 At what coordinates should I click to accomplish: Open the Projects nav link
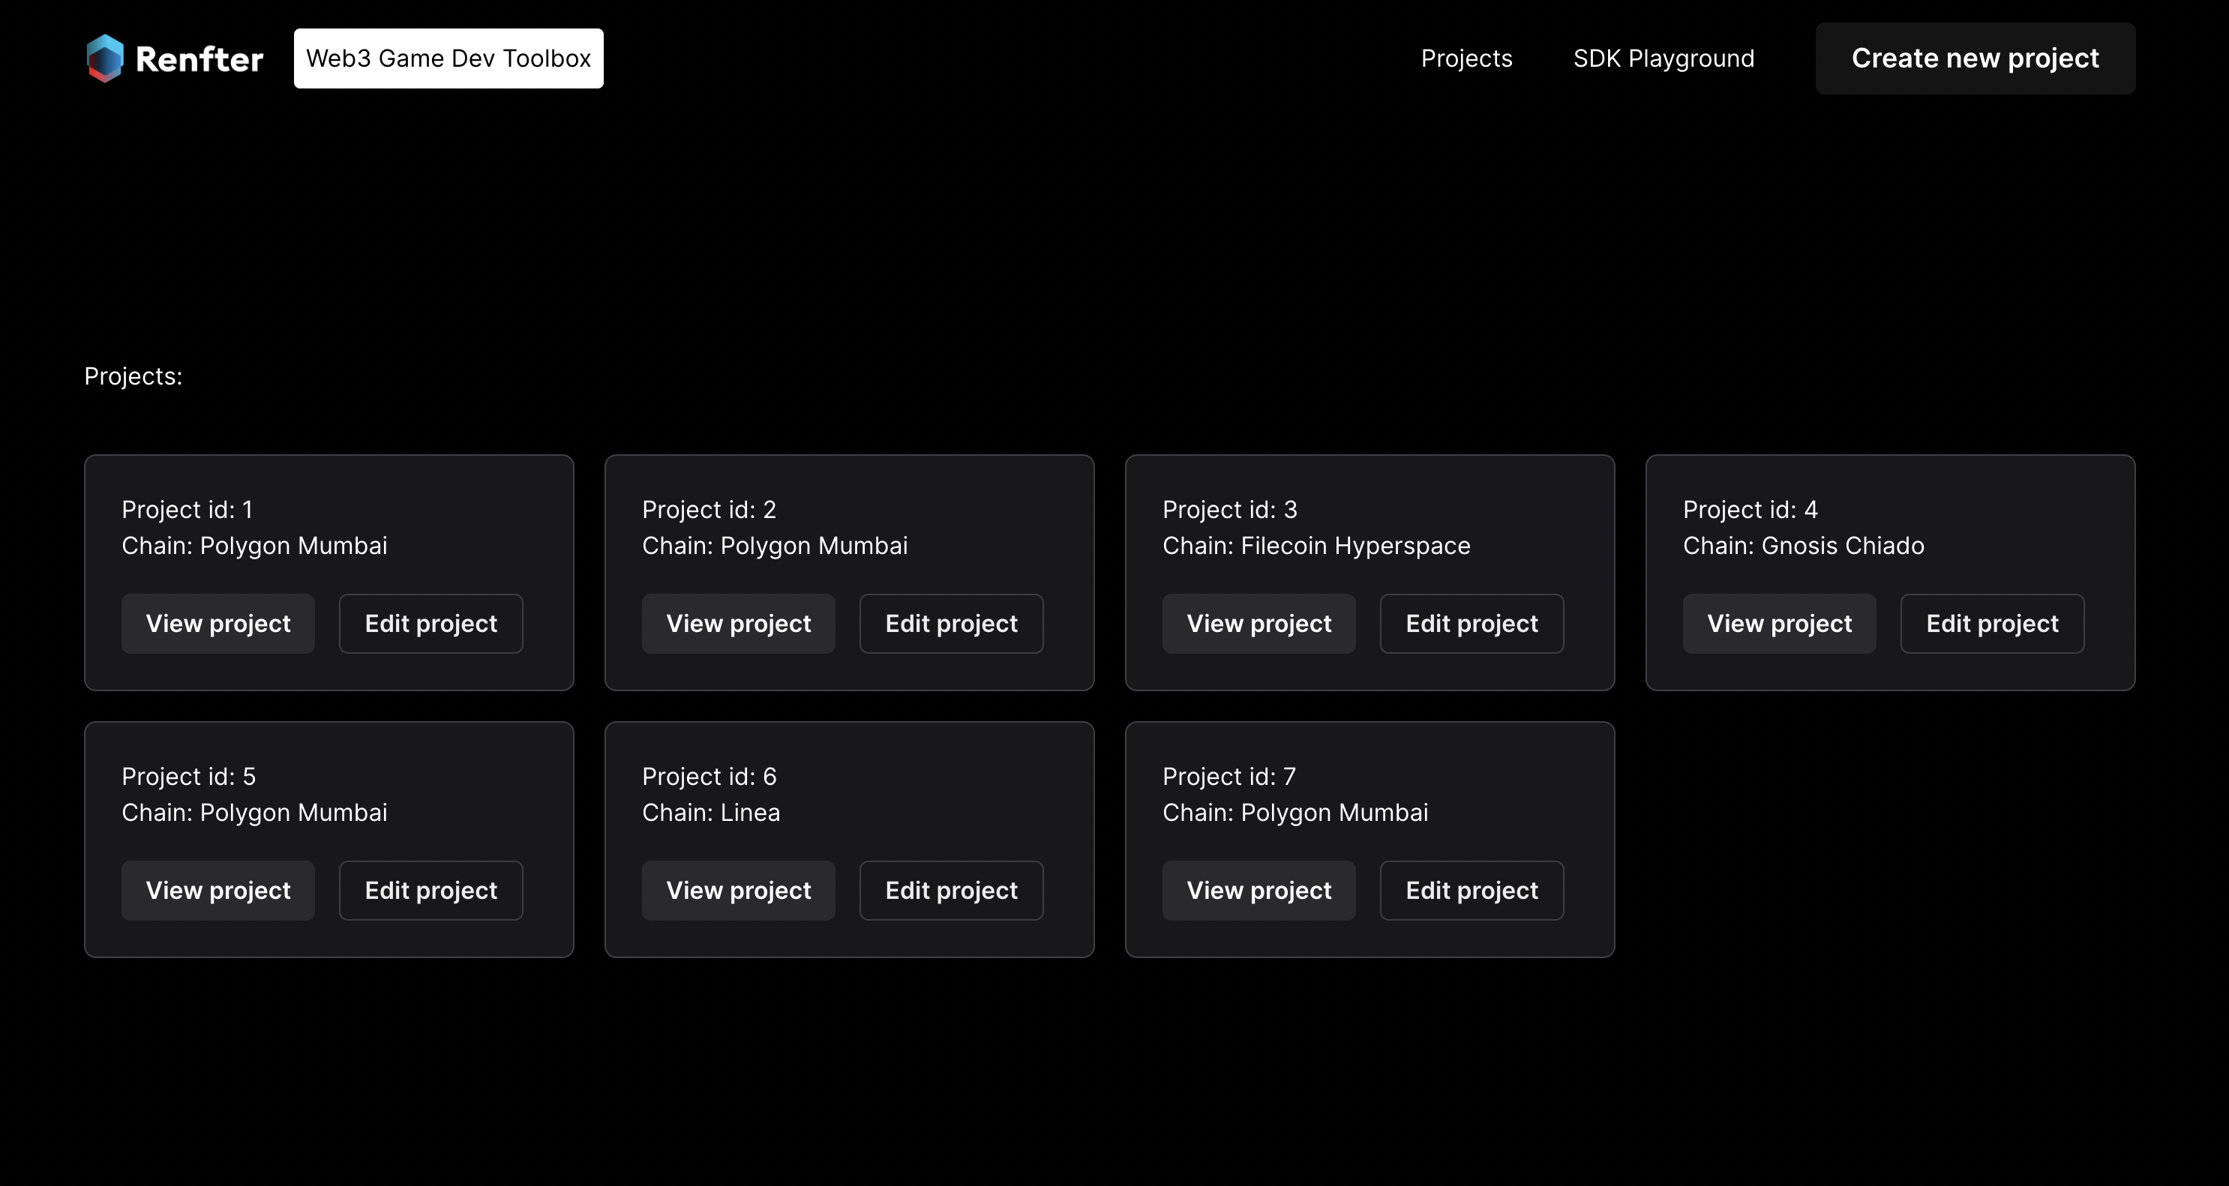1465,58
